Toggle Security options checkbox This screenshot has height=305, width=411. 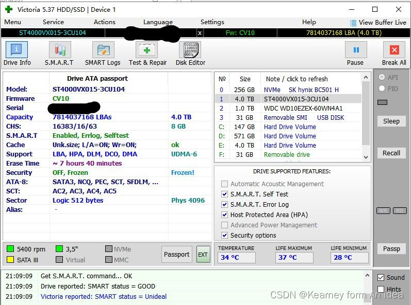224,235
